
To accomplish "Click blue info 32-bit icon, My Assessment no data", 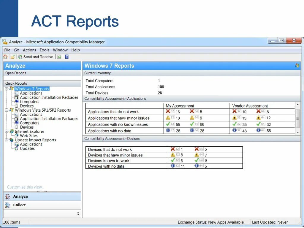I will point(168,130).
